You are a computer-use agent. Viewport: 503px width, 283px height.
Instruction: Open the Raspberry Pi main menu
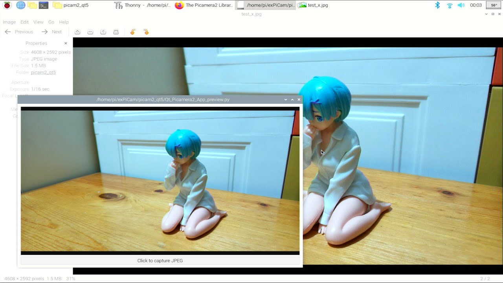pyautogui.click(x=7, y=5)
